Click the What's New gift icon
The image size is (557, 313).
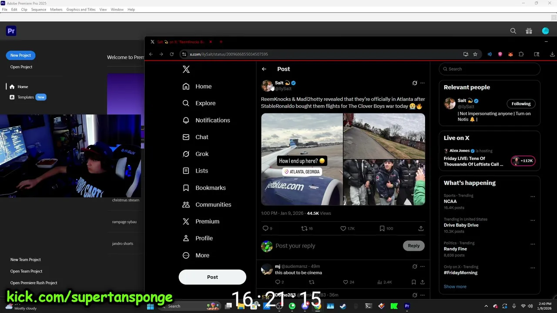tap(529, 31)
